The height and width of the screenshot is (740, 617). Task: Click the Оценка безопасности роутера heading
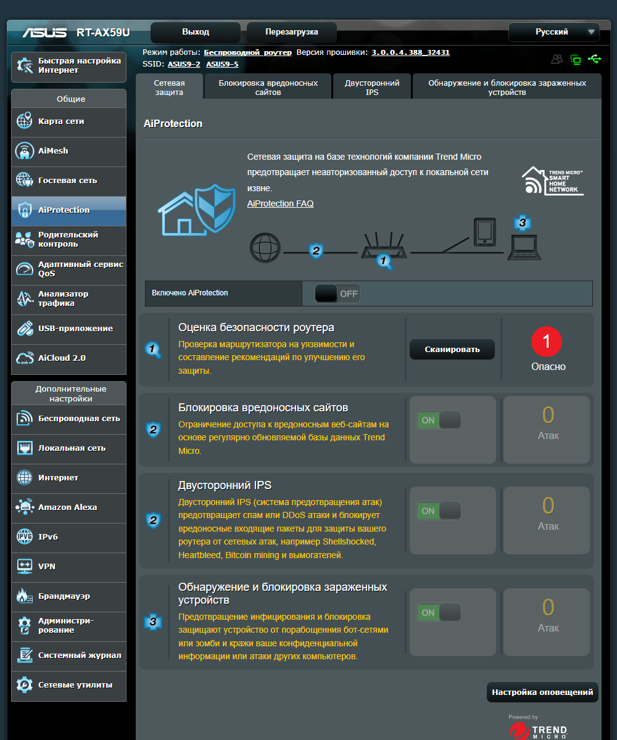256,327
